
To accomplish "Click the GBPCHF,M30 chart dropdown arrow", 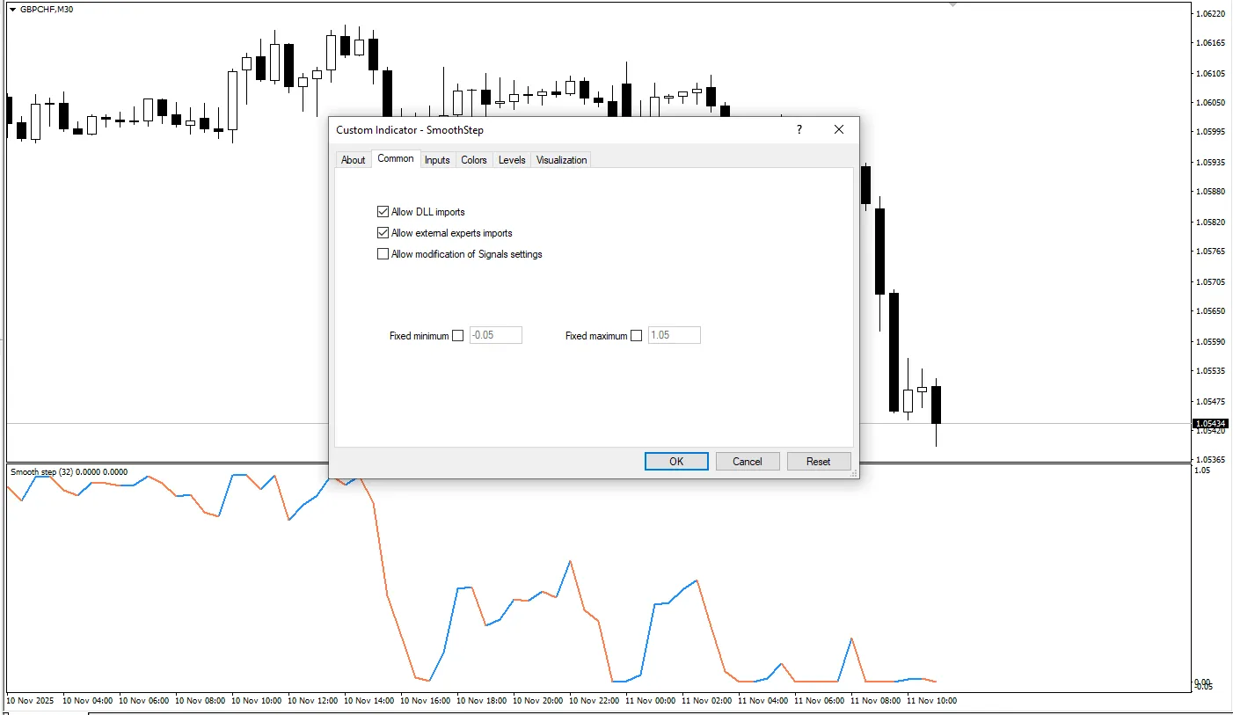I will (11, 9).
